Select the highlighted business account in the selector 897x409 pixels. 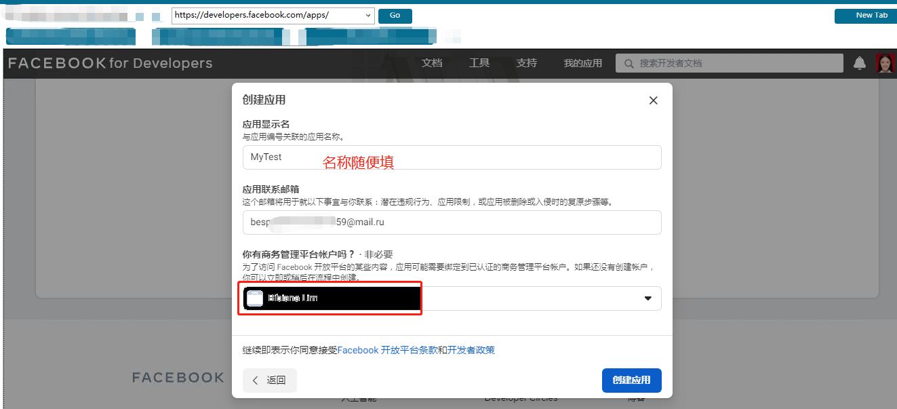coord(330,298)
